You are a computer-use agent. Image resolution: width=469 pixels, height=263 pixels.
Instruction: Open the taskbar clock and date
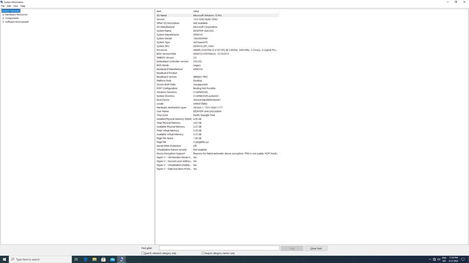[453, 260]
